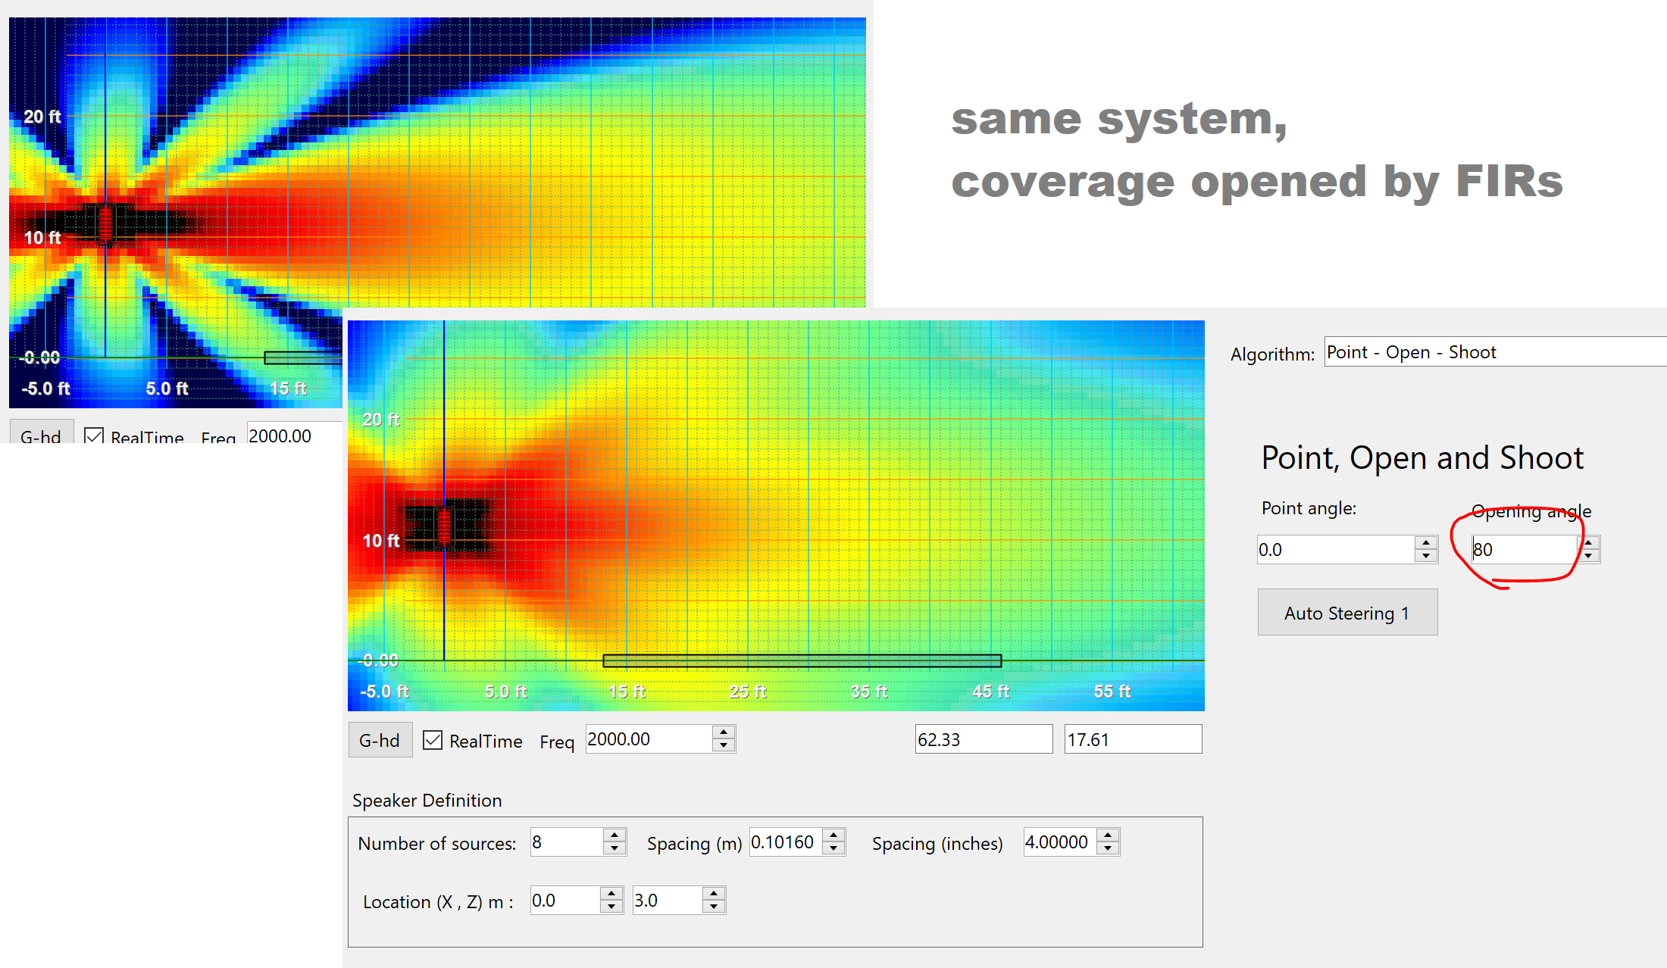Image resolution: width=1667 pixels, height=968 pixels.
Task: Increase Spacing (inches) with the up arrow
Action: [x=1108, y=835]
